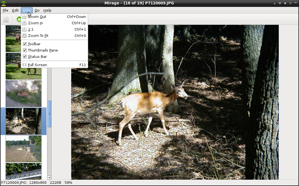The image size is (299, 186).
Task: Select the selected deer-in-woods thumbnail
Action: pyautogui.click(x=24, y=121)
